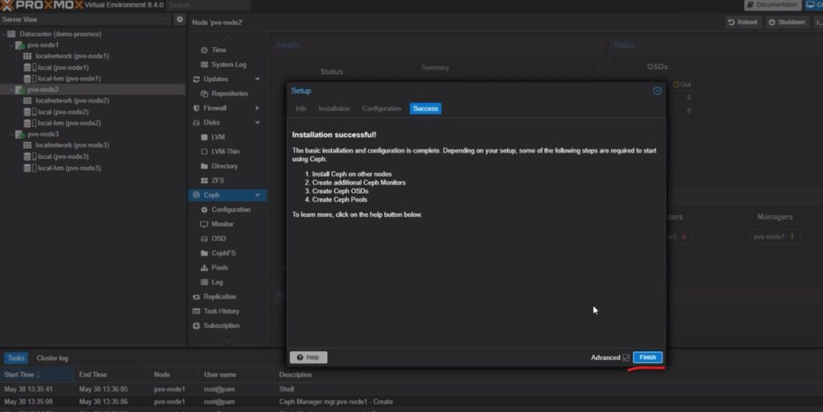Select local (pve-node3) storage item

(63, 157)
